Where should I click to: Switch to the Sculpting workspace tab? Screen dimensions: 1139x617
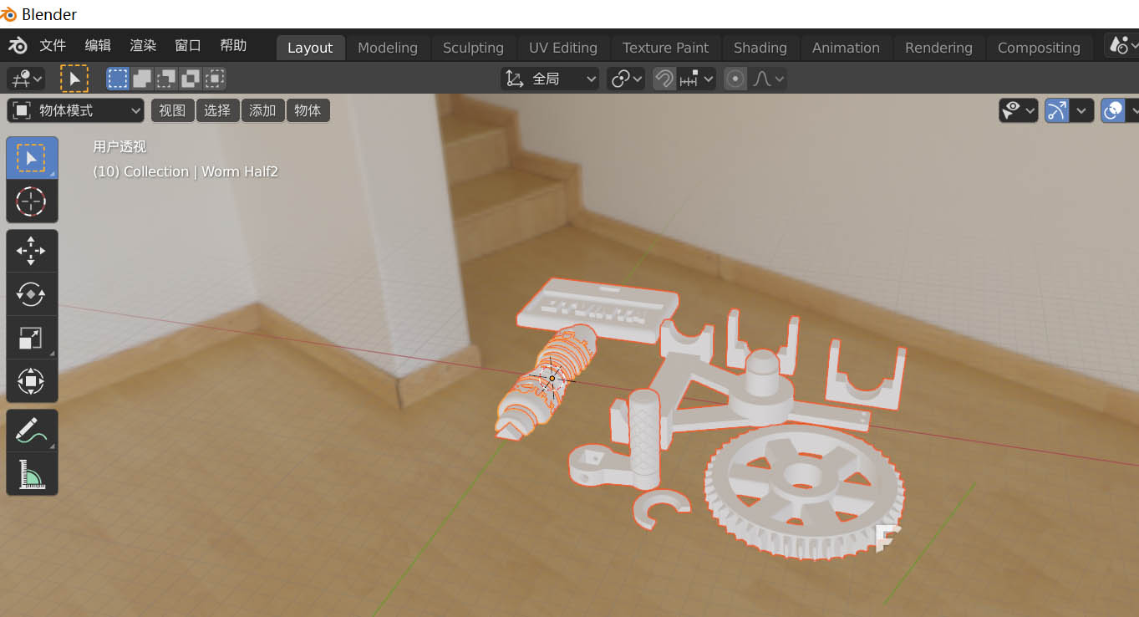[473, 48]
